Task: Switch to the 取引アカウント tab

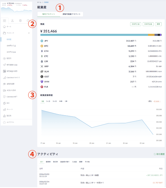Action: coord(49,14)
